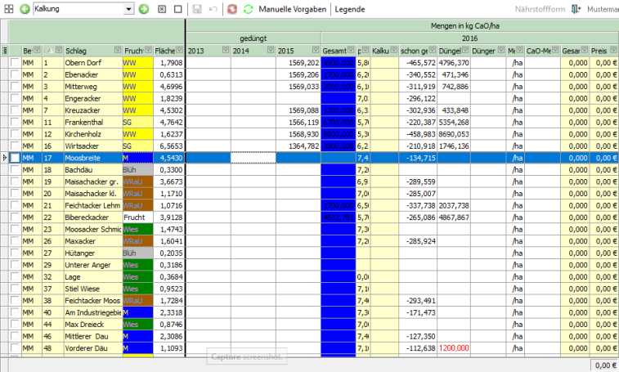This screenshot has height=372, width=619.
Task: Select field name Kirchenholz
Action: [x=83, y=134]
